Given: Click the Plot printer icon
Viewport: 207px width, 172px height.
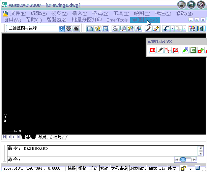Looking at the screenshot, I should tap(115, 29).
